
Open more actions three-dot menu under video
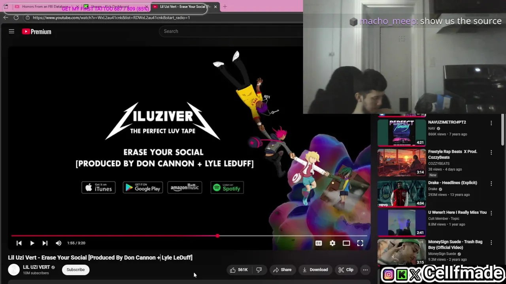(365, 270)
